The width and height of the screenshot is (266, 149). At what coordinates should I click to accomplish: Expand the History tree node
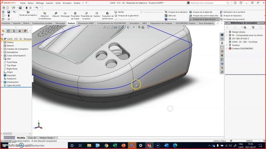[2, 42]
